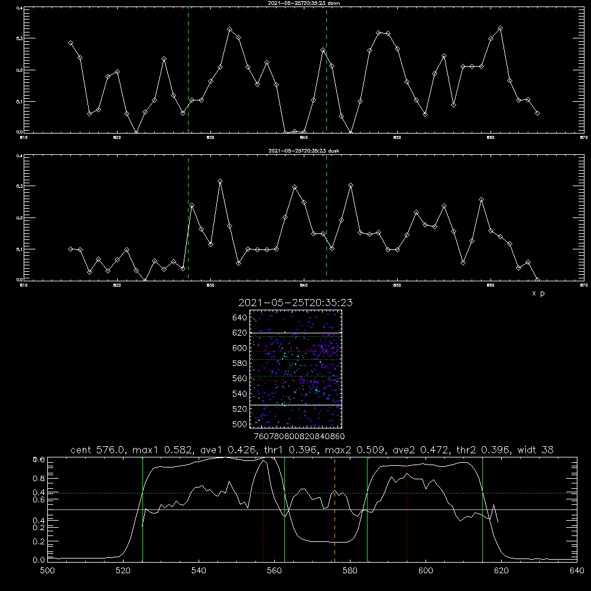The height and width of the screenshot is (591, 591).
Task: Click the image y-axis label 620
Action: coord(240,333)
